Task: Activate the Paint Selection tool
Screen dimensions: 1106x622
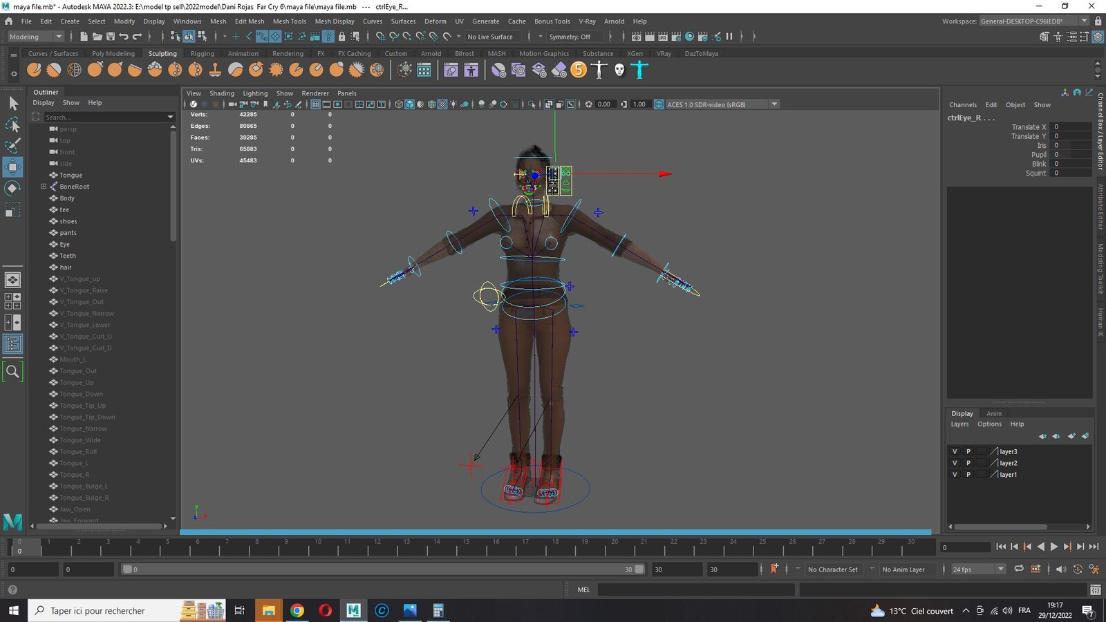Action: (12, 145)
